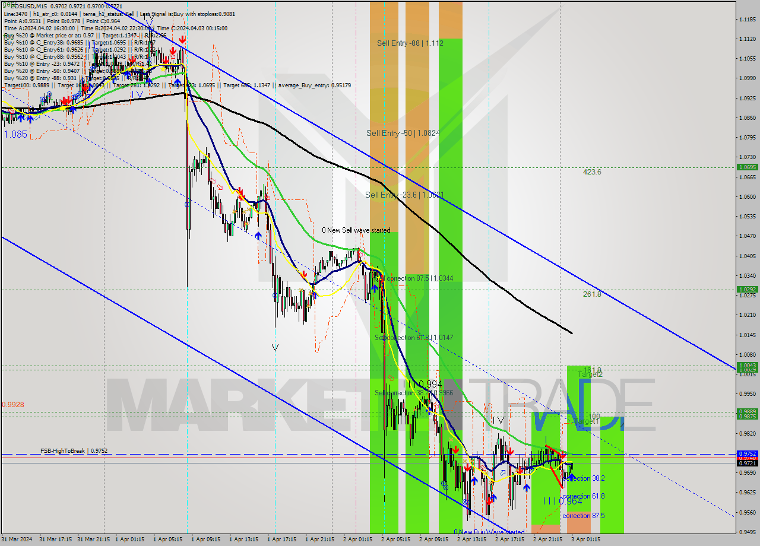The height and width of the screenshot is (546, 760).
Task: Click the orange 0.9928 level label
Action: tap(13, 405)
